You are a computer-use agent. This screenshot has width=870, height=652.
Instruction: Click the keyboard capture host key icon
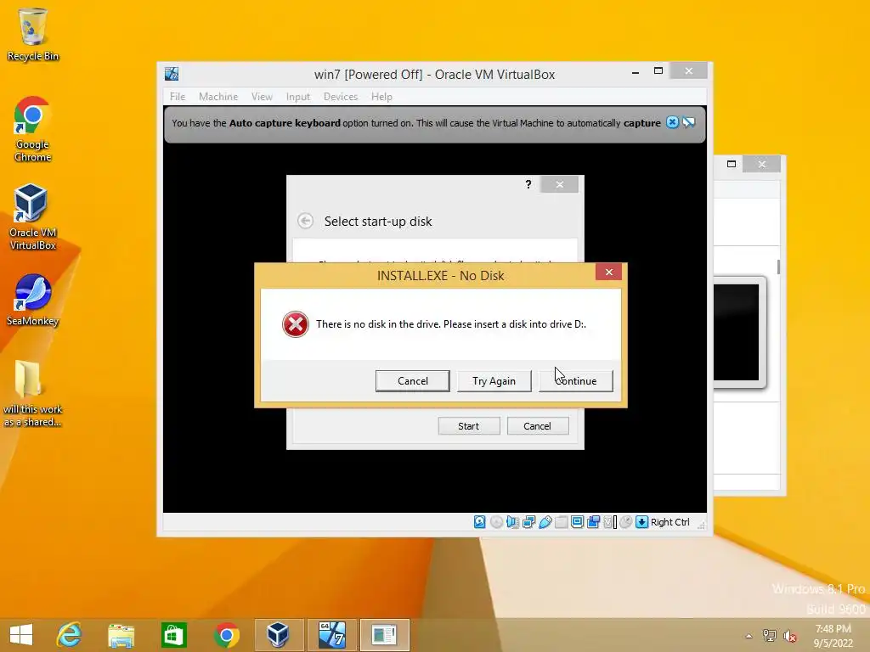click(x=642, y=522)
